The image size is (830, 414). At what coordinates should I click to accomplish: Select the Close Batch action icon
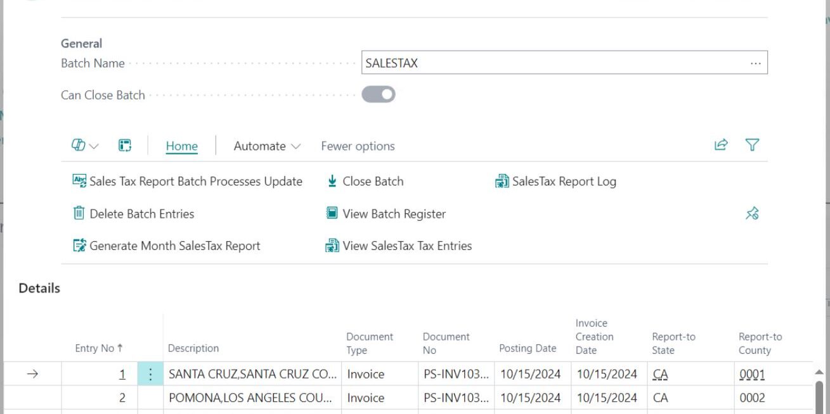coord(333,181)
